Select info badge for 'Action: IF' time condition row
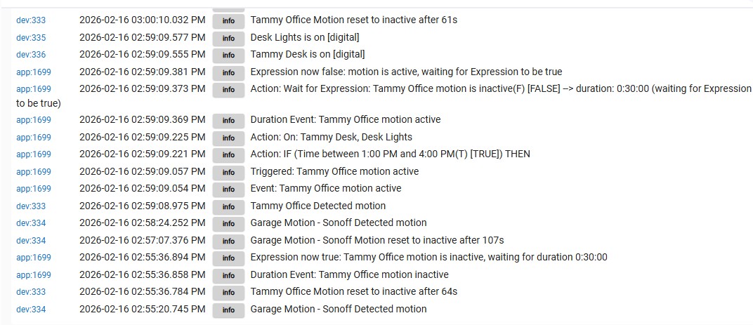This screenshot has width=753, height=325. [228, 154]
